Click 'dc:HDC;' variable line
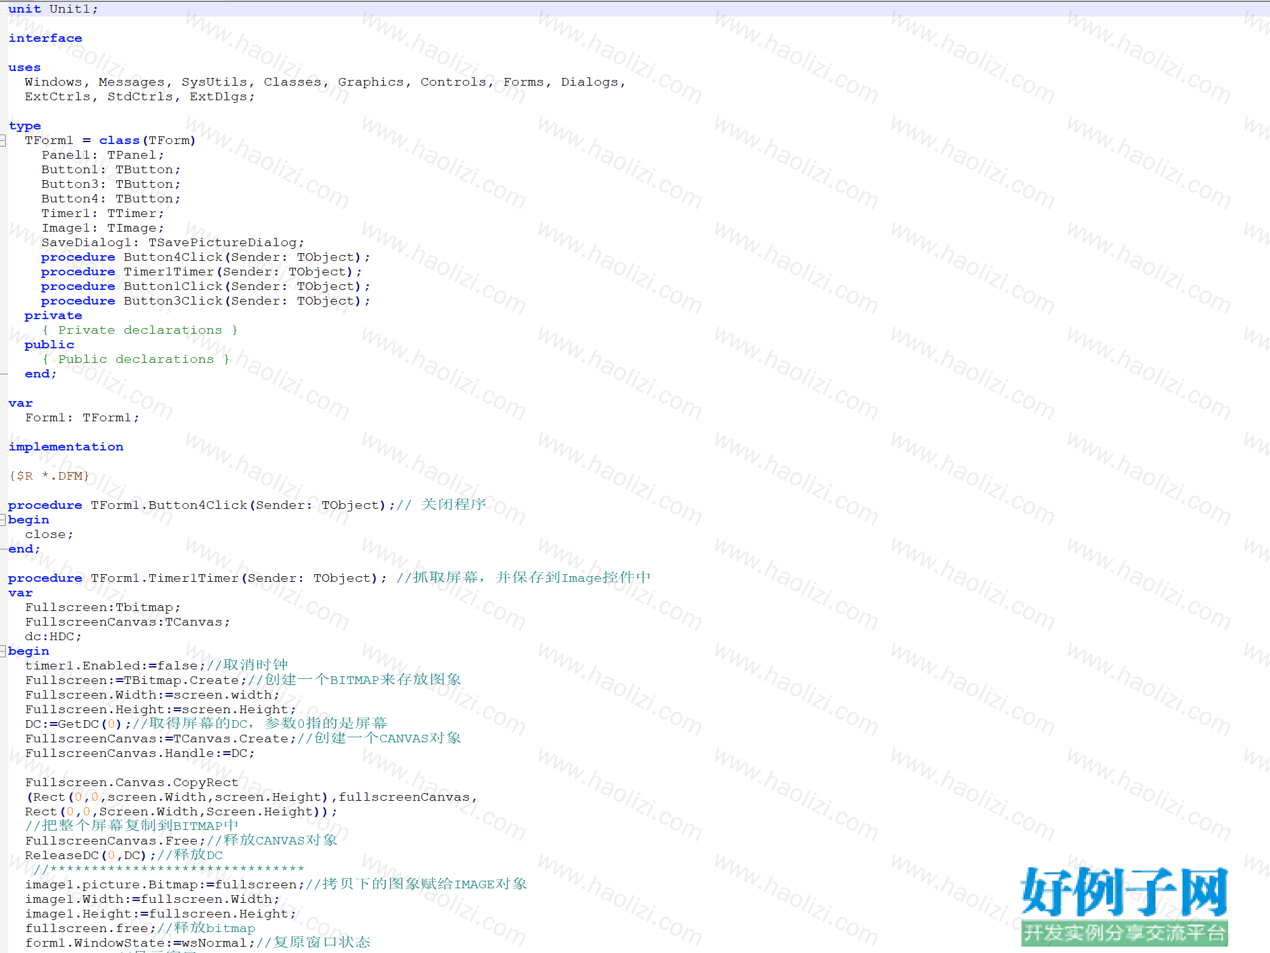The image size is (1270, 953). [53, 636]
